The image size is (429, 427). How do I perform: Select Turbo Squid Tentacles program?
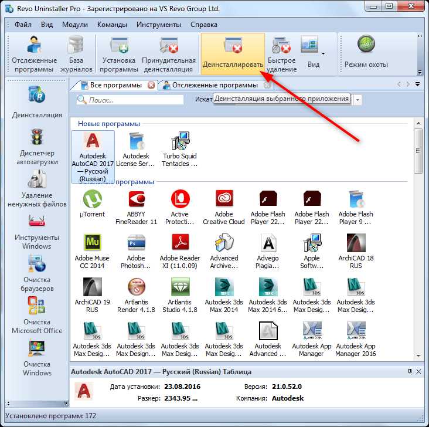click(180, 150)
